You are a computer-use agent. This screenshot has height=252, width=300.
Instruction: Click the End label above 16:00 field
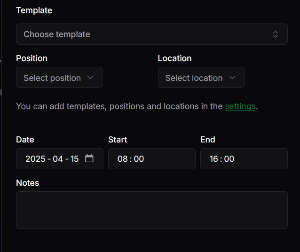click(208, 140)
